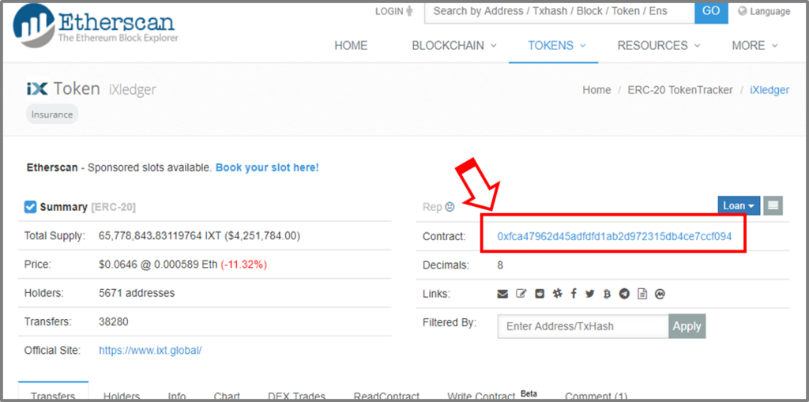809x402 pixels.
Task: Click the person icon next to LOGIN
Action: pyautogui.click(x=410, y=11)
